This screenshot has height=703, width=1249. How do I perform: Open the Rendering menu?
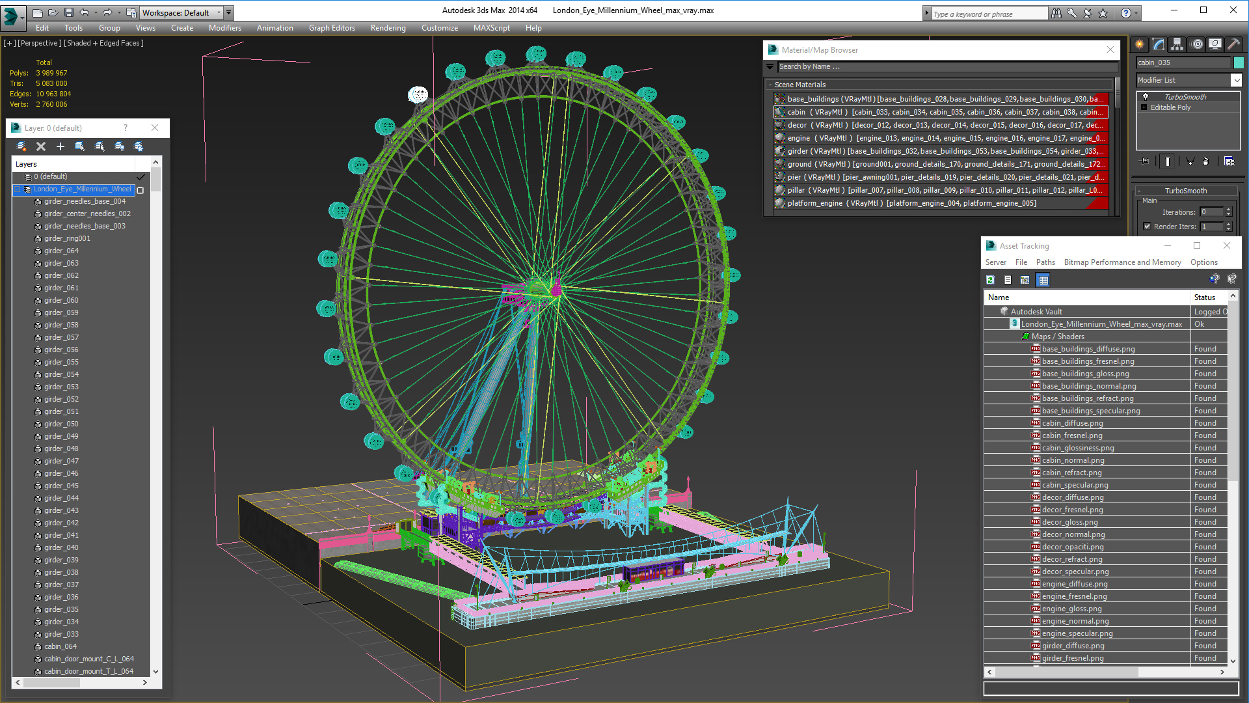pos(388,28)
